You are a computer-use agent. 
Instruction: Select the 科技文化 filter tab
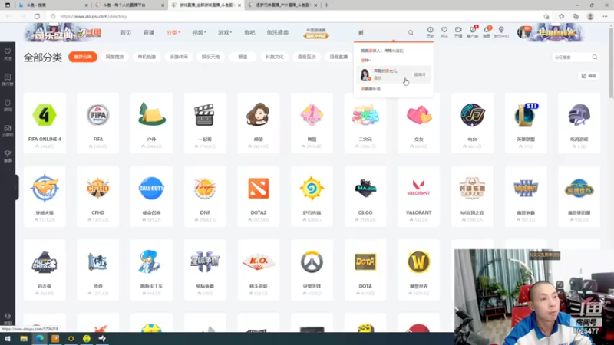coord(275,57)
